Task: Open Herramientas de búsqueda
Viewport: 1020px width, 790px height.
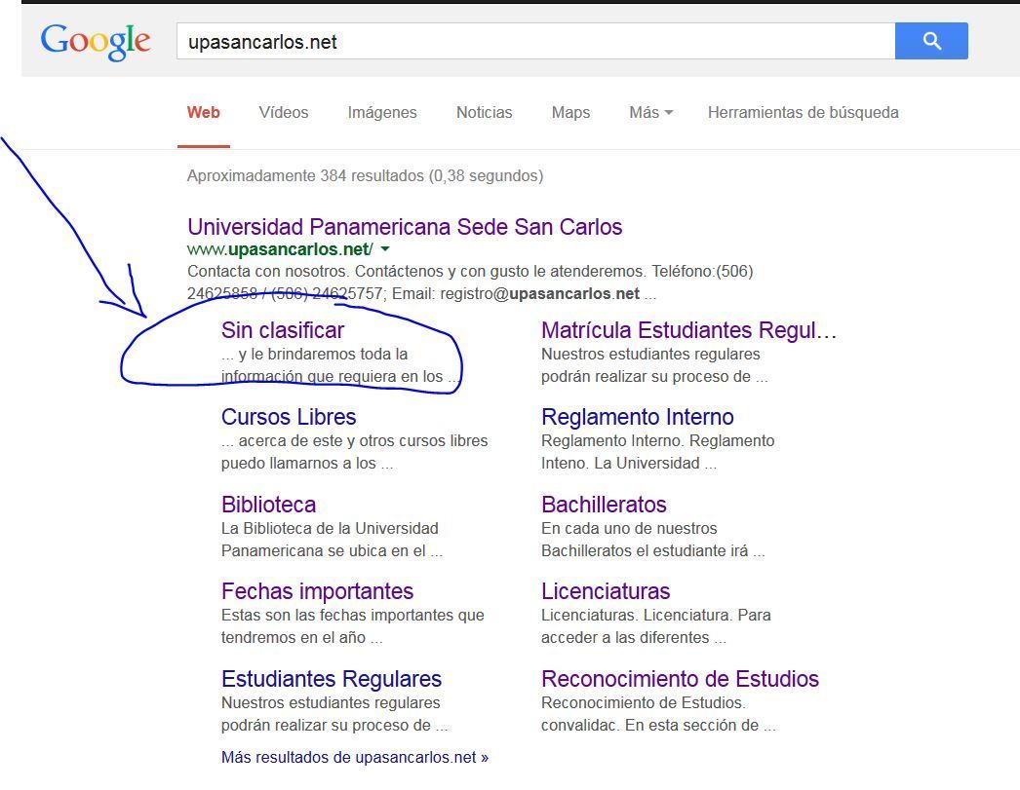Action: pyautogui.click(x=803, y=112)
